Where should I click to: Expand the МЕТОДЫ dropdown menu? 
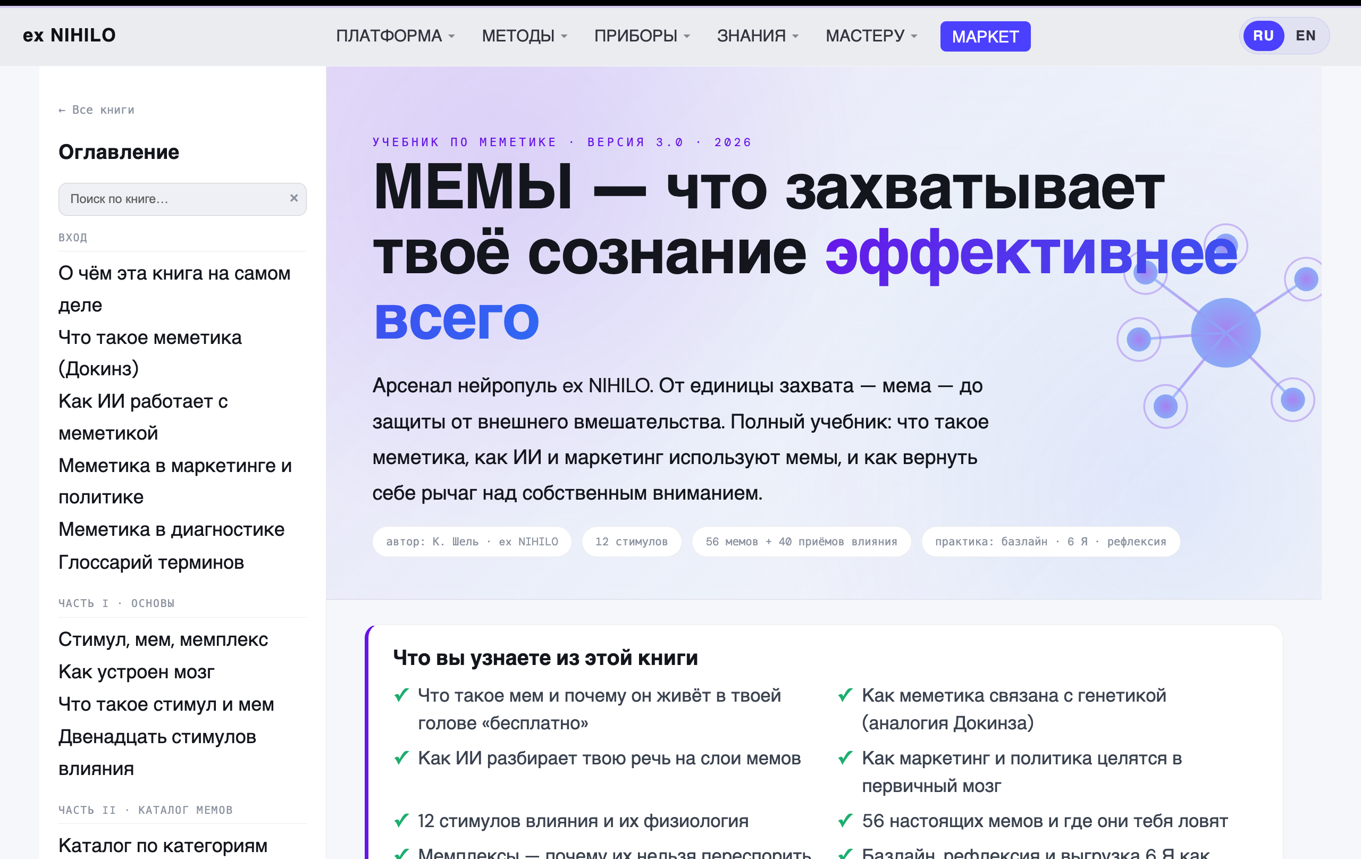[524, 36]
